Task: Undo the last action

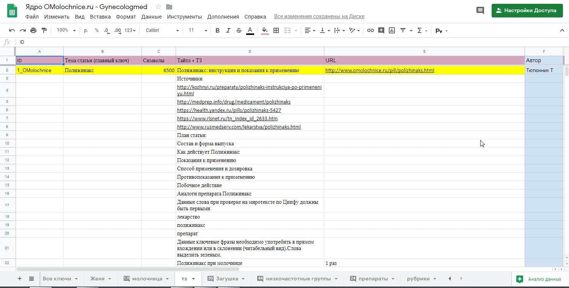Action: click(x=12, y=31)
